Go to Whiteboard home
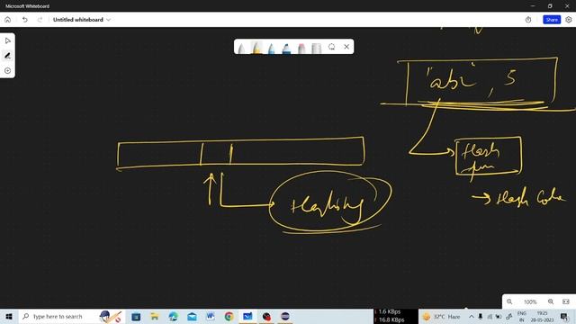The height and width of the screenshot is (324, 576). pyautogui.click(x=8, y=20)
